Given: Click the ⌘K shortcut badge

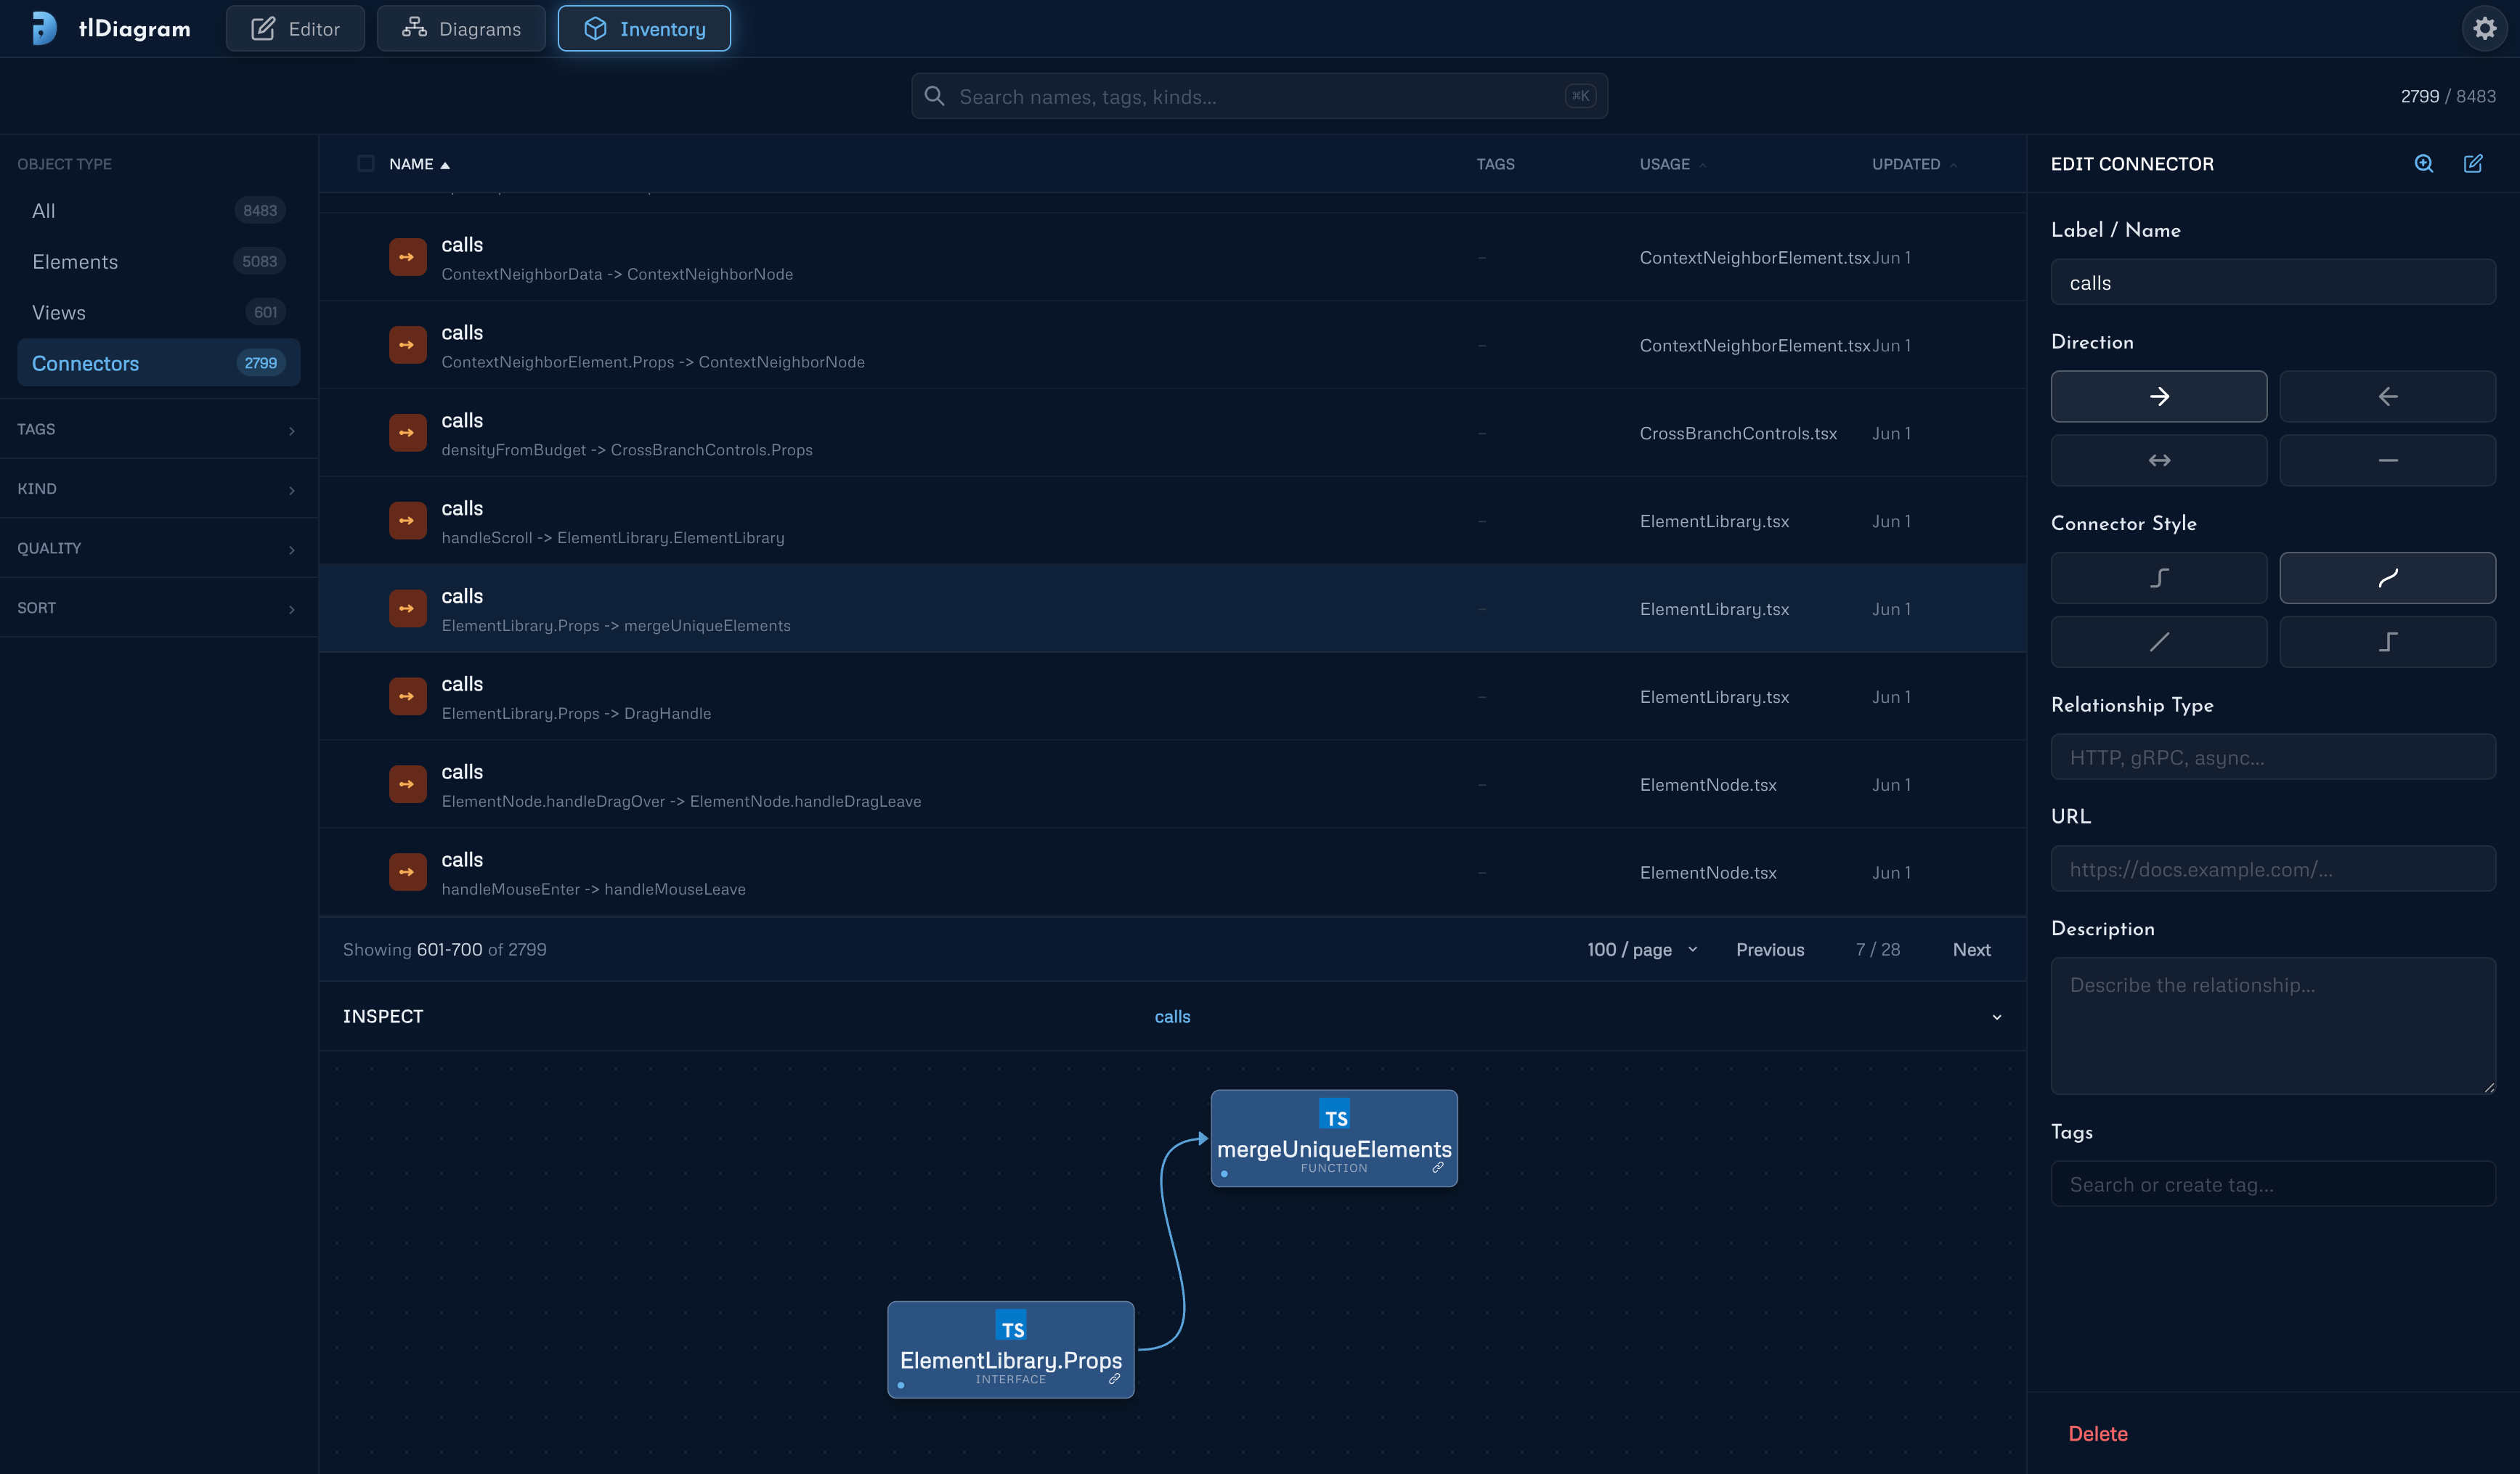Looking at the screenshot, I should click(1580, 96).
